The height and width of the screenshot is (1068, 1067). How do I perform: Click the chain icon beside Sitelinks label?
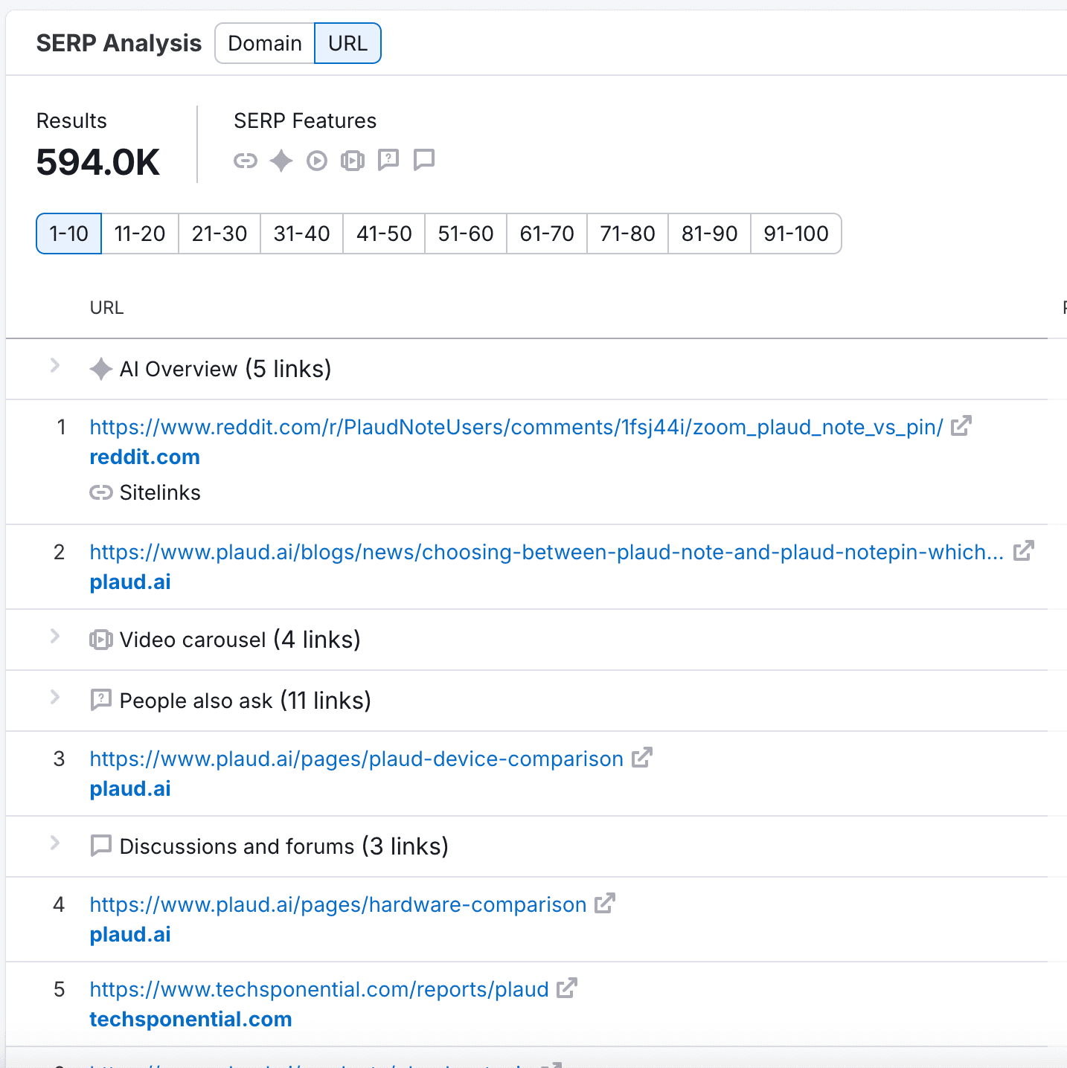coord(101,492)
